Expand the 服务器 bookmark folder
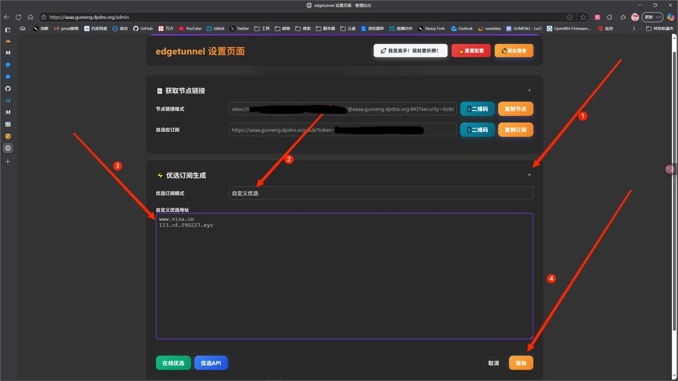The width and height of the screenshot is (678, 381). click(325, 28)
